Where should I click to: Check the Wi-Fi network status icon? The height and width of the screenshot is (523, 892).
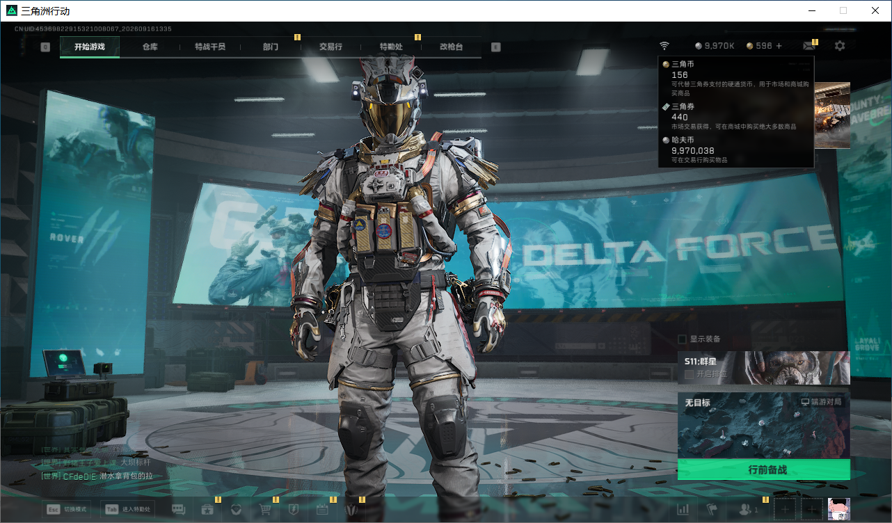pos(664,46)
